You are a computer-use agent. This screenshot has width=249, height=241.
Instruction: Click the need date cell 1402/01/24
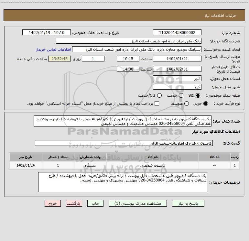pos(26,165)
